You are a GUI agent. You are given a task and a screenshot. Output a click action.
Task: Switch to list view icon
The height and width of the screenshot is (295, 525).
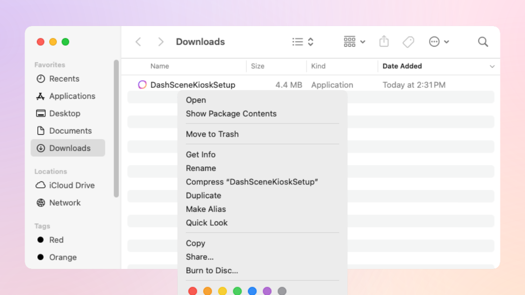(x=297, y=42)
